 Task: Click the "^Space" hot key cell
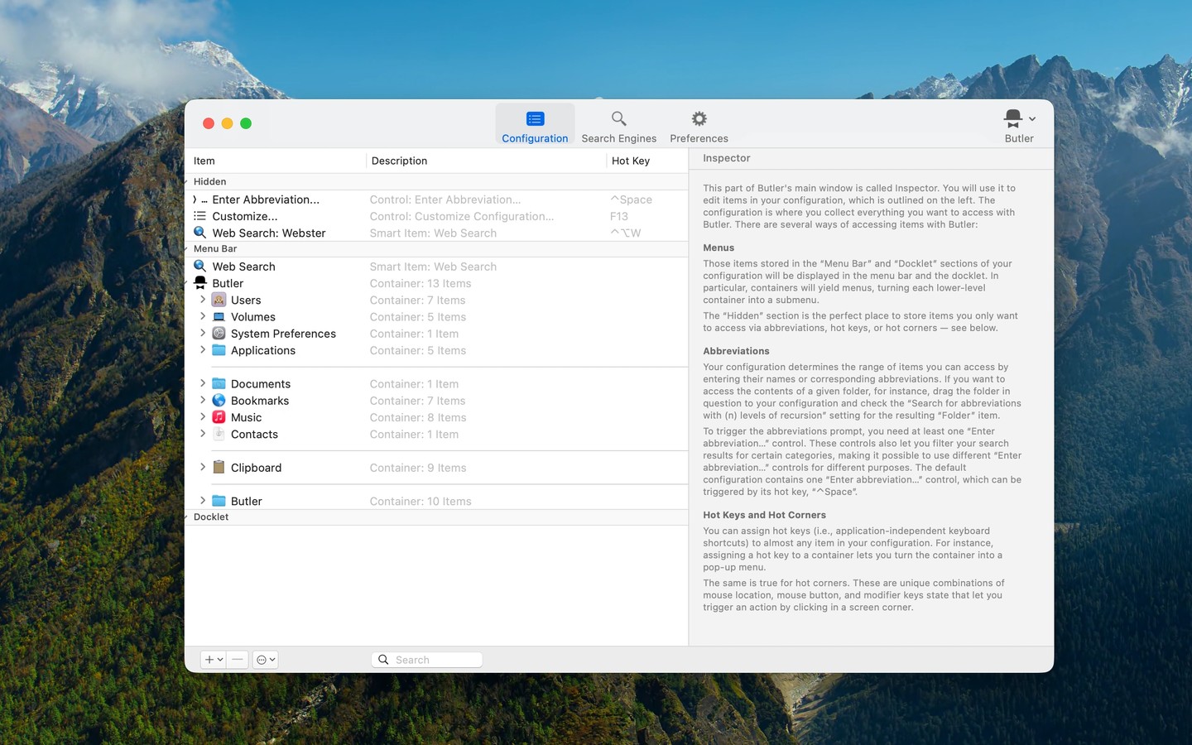[631, 199]
